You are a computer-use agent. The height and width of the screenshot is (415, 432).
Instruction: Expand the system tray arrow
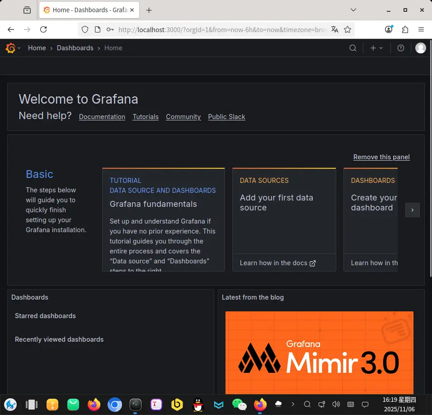click(x=293, y=404)
